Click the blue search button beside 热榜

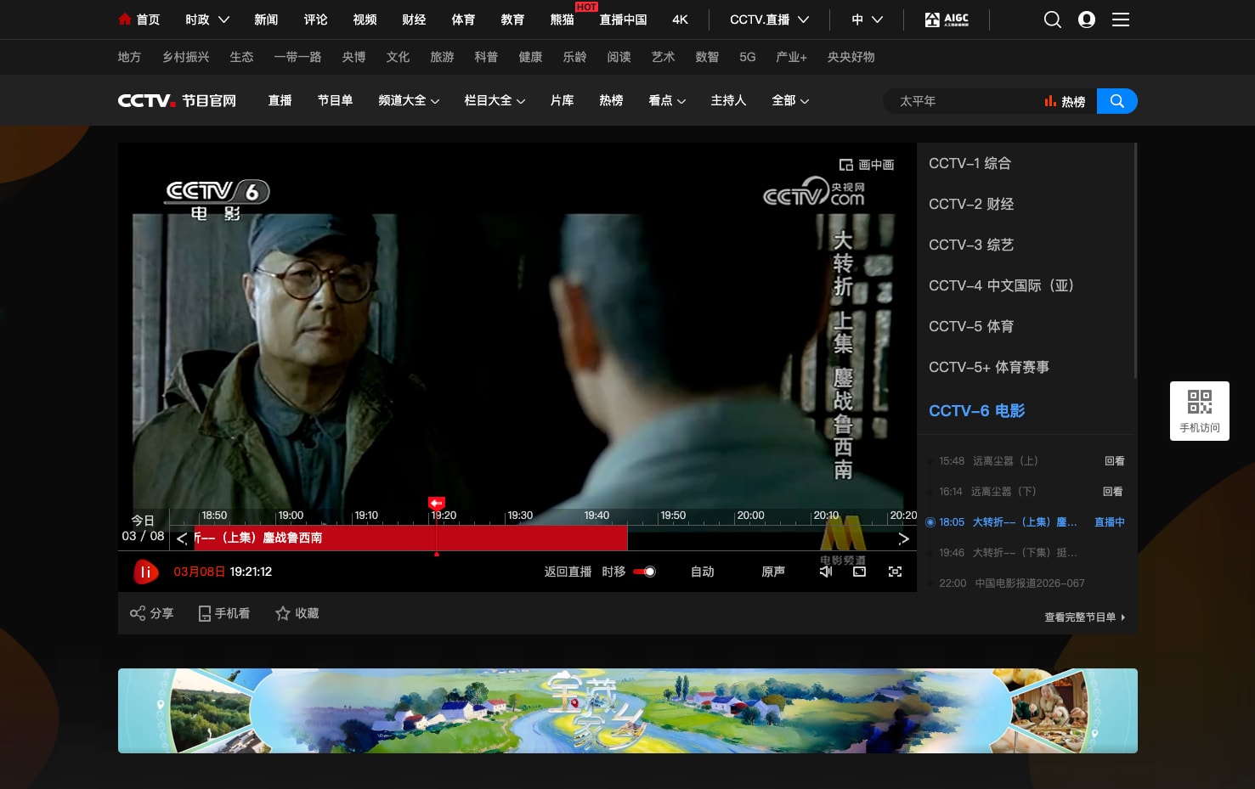[1117, 101]
